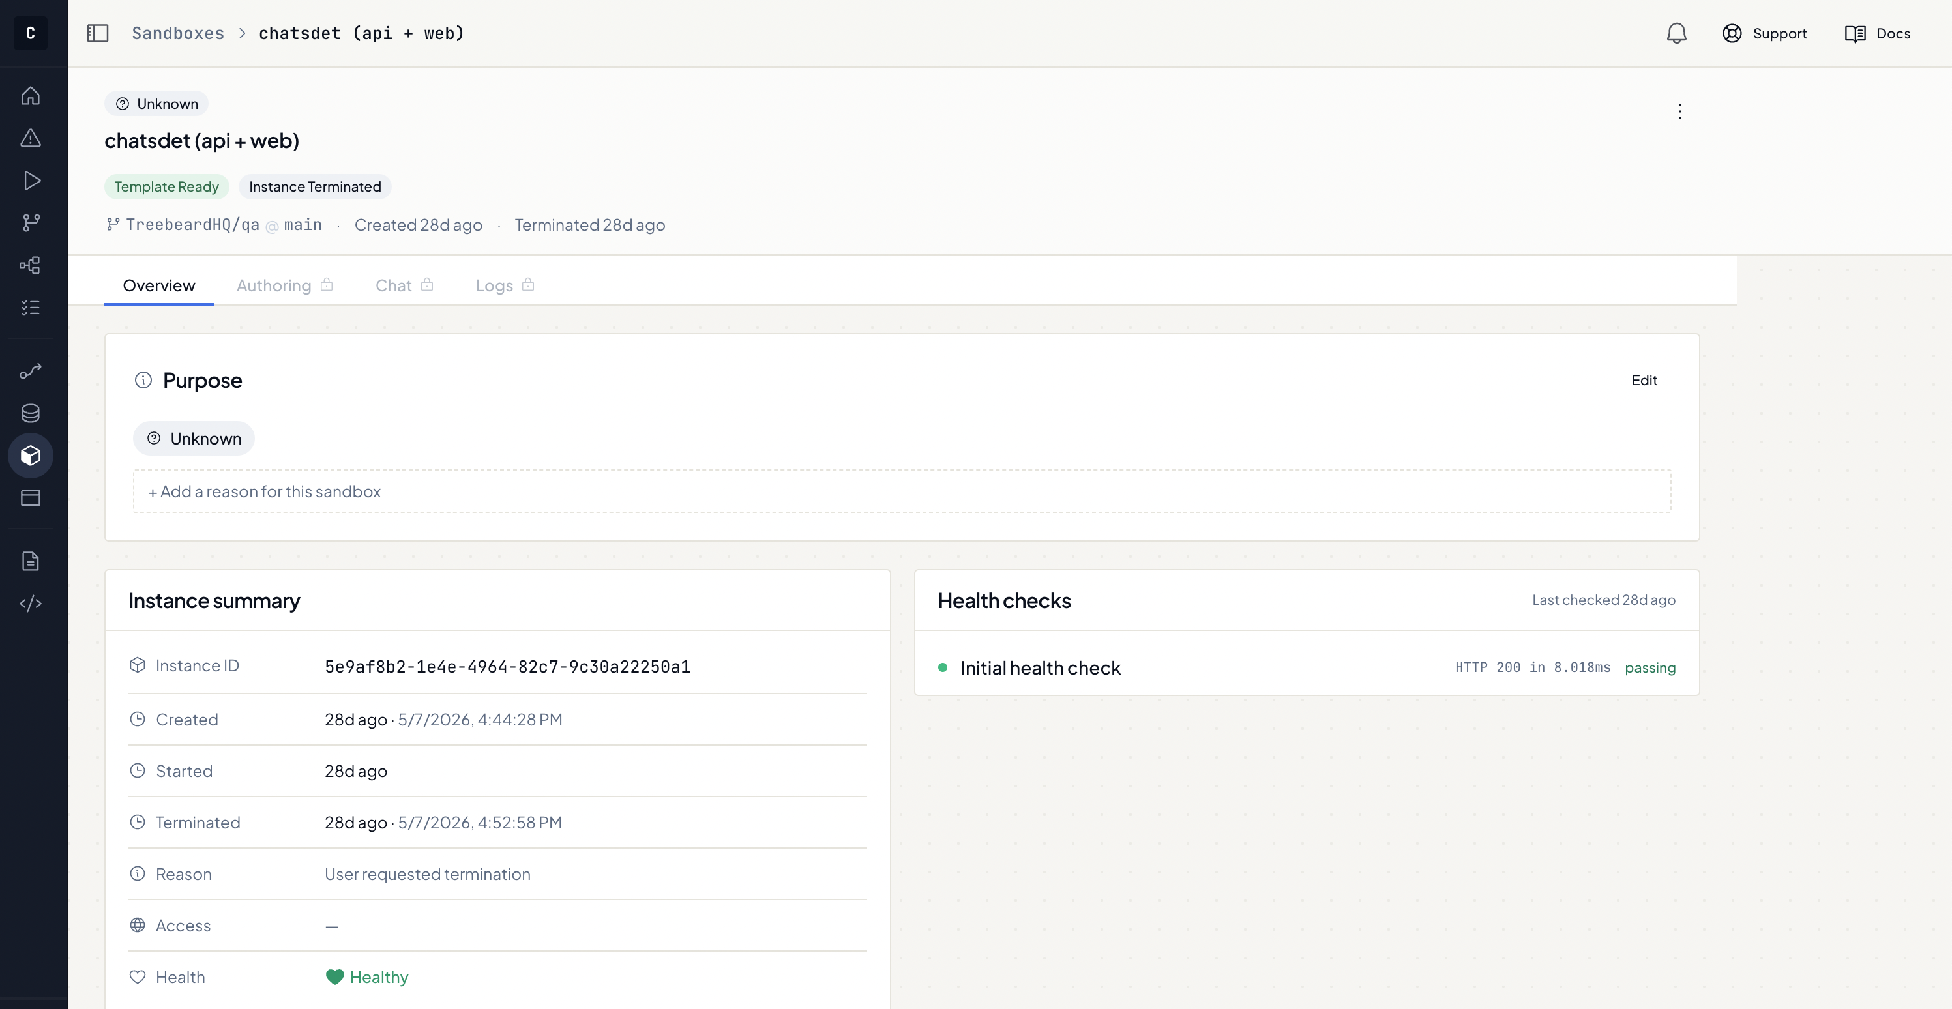This screenshot has height=1009, width=1952.
Task: Open the TreebeardHQ/qa repository link
Action: [192, 225]
